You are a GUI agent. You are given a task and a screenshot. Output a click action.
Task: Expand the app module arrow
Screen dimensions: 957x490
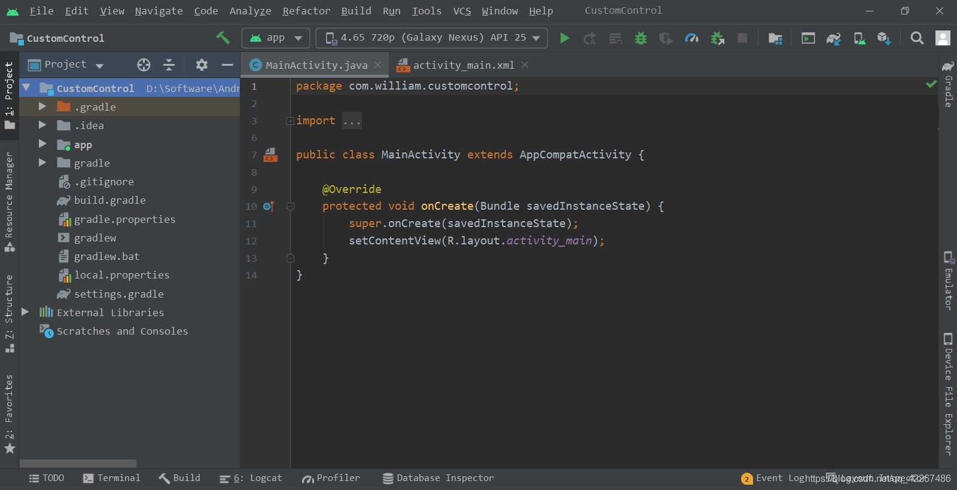click(x=42, y=143)
